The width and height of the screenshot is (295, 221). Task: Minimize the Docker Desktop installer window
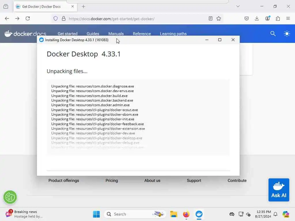click(207, 40)
